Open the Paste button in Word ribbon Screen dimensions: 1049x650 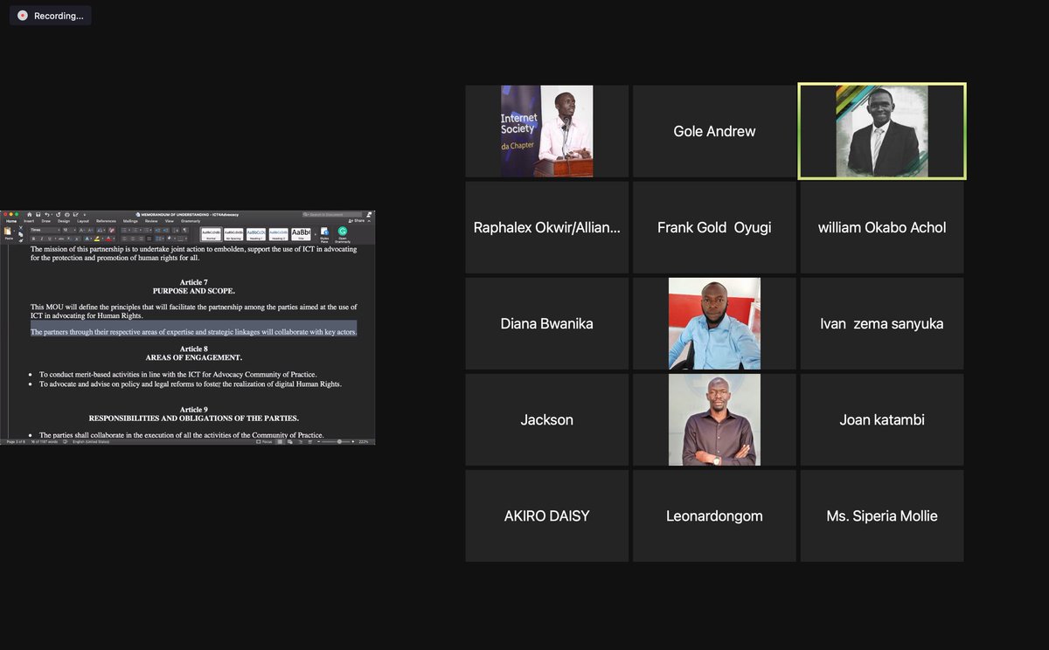[8, 233]
